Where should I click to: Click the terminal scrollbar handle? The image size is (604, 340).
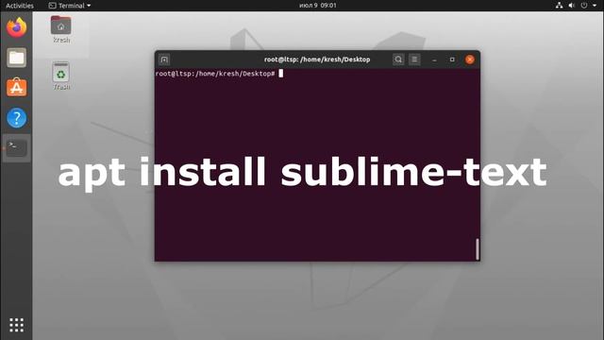[x=478, y=249]
